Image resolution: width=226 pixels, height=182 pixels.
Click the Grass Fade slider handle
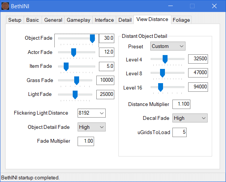tap(76, 80)
